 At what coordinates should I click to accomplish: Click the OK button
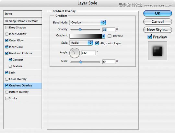coord(157,13)
